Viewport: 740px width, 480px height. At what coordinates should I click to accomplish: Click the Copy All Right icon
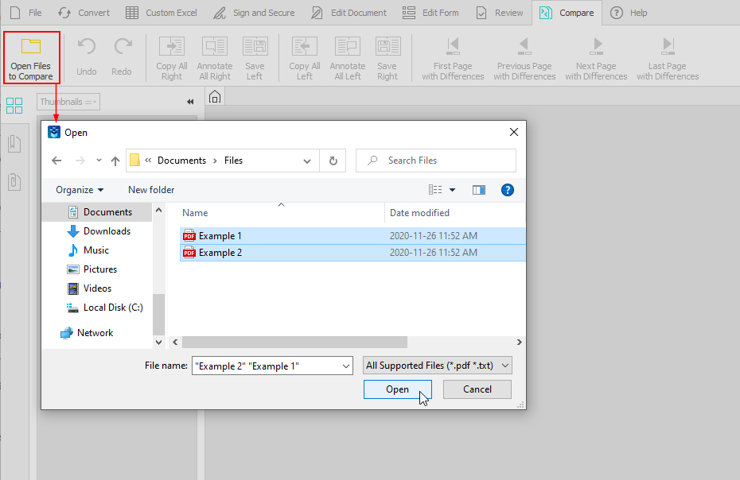tap(171, 48)
